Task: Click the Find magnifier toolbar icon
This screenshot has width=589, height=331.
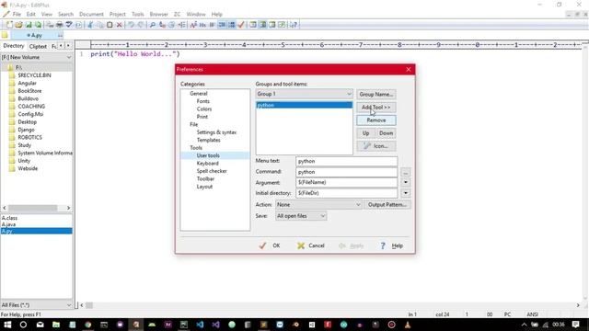Action: click(153, 25)
